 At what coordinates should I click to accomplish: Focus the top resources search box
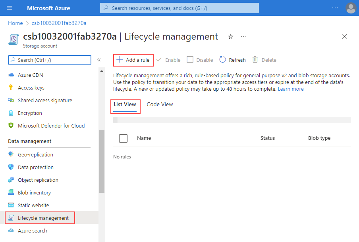tap(179, 8)
